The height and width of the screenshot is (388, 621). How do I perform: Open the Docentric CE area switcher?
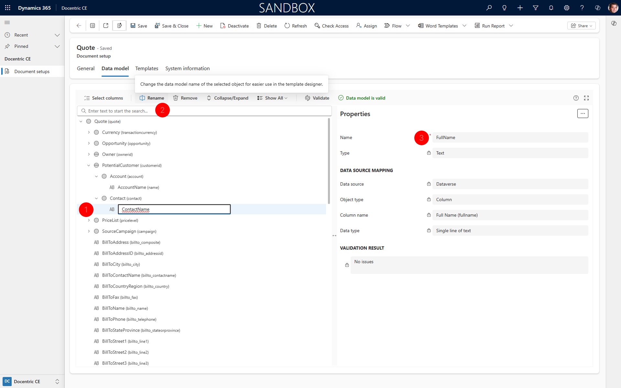pos(32,382)
